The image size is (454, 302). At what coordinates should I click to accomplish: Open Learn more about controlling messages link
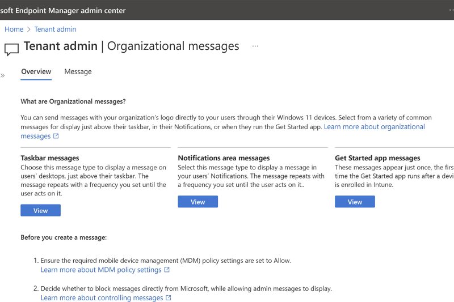(x=102, y=297)
